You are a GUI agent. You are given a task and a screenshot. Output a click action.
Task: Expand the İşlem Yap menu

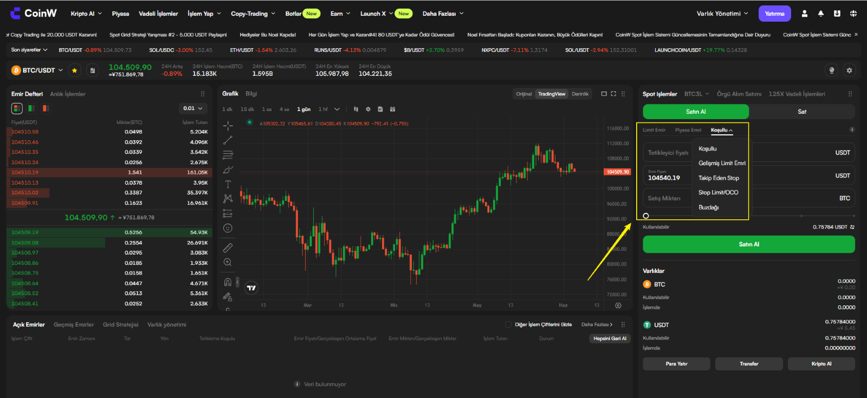point(204,14)
